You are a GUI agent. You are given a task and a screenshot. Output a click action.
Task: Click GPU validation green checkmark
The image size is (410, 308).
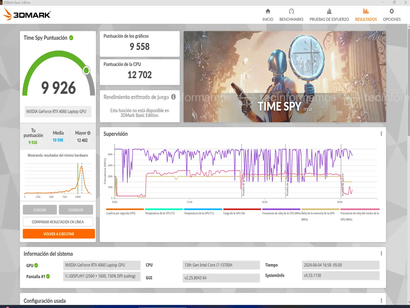tap(36, 265)
